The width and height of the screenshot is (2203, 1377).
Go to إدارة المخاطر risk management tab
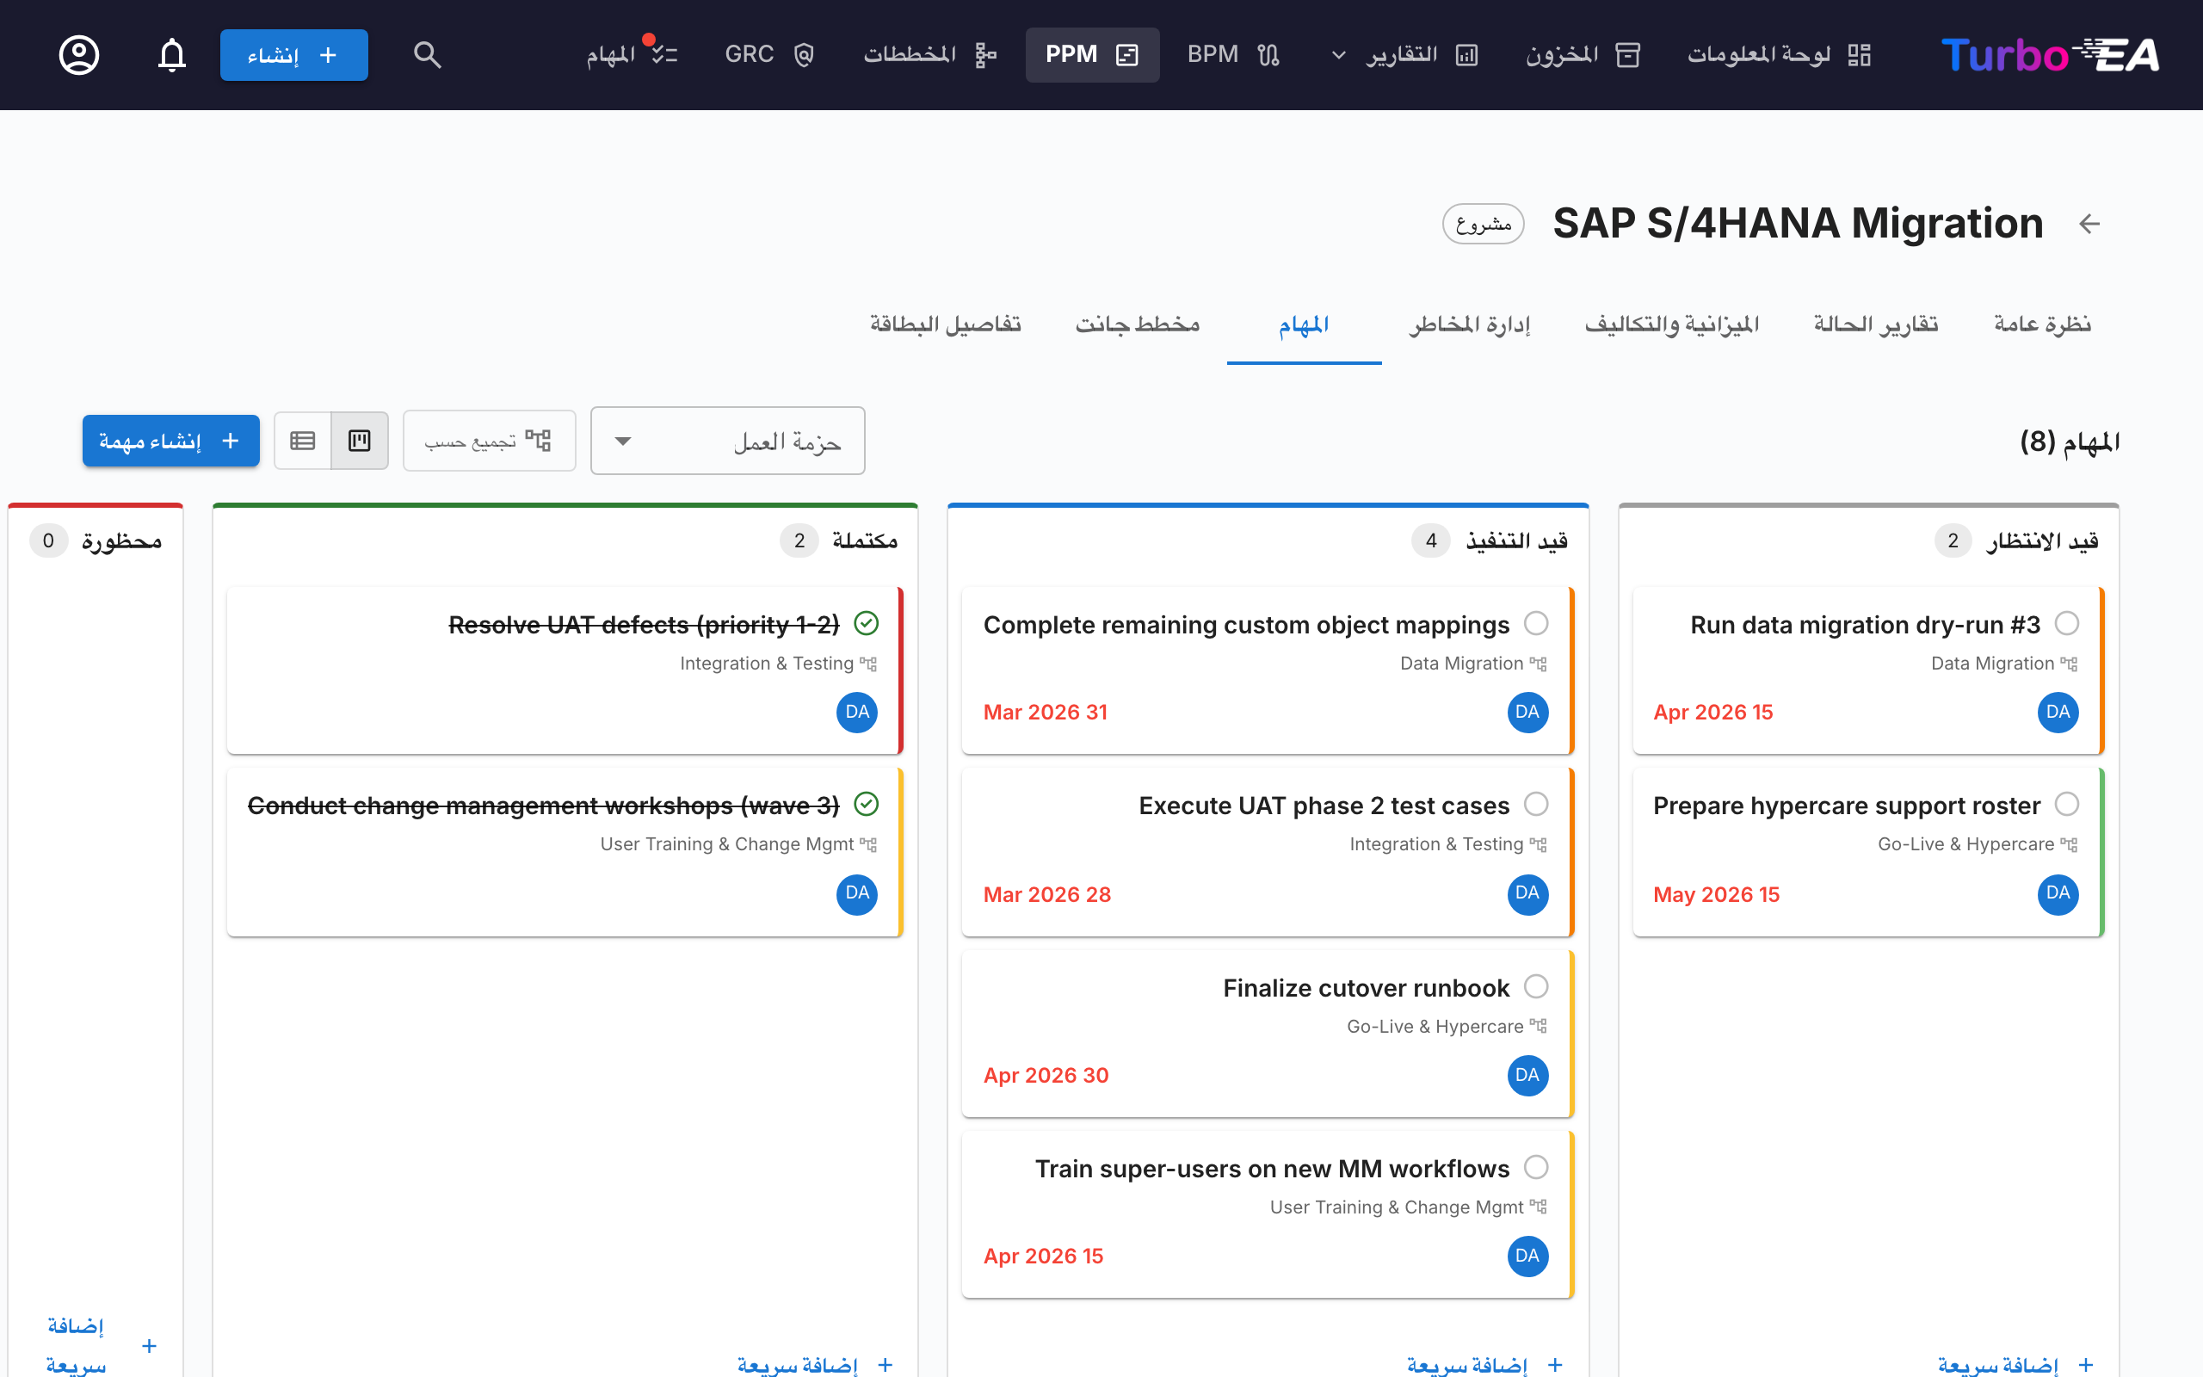[1469, 325]
